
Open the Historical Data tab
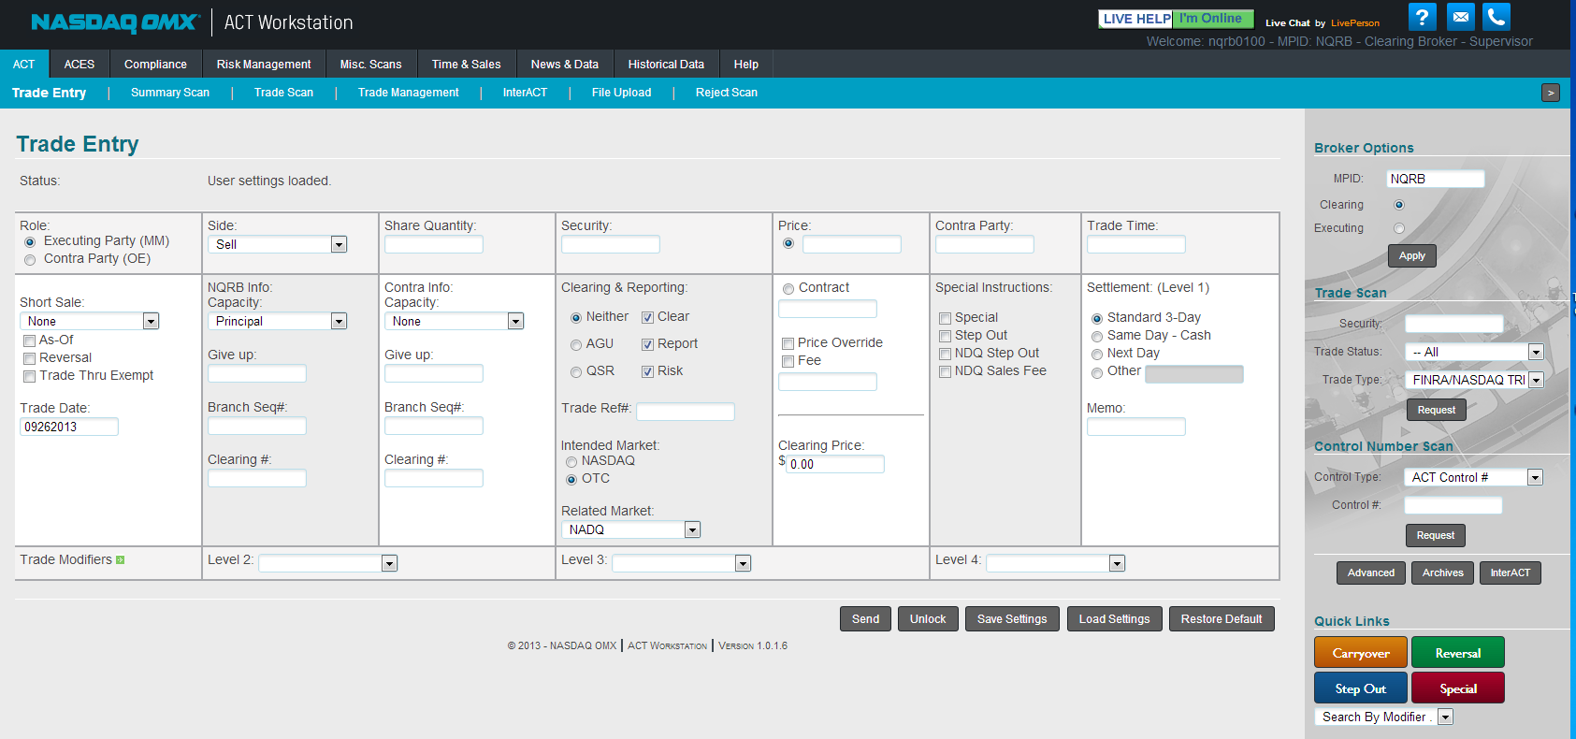tap(666, 65)
